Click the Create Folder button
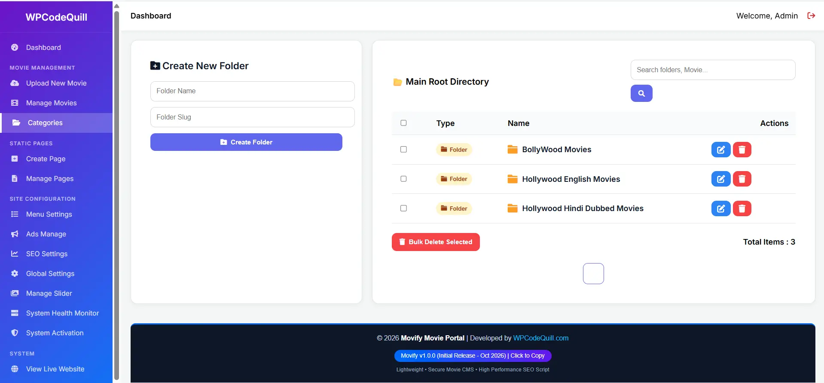 (x=246, y=142)
